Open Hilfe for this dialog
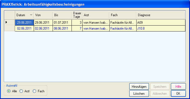 point(178,87)
